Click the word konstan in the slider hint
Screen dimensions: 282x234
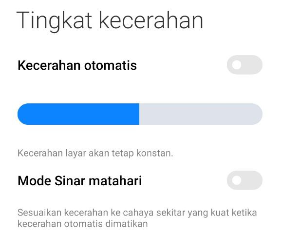click(155, 154)
